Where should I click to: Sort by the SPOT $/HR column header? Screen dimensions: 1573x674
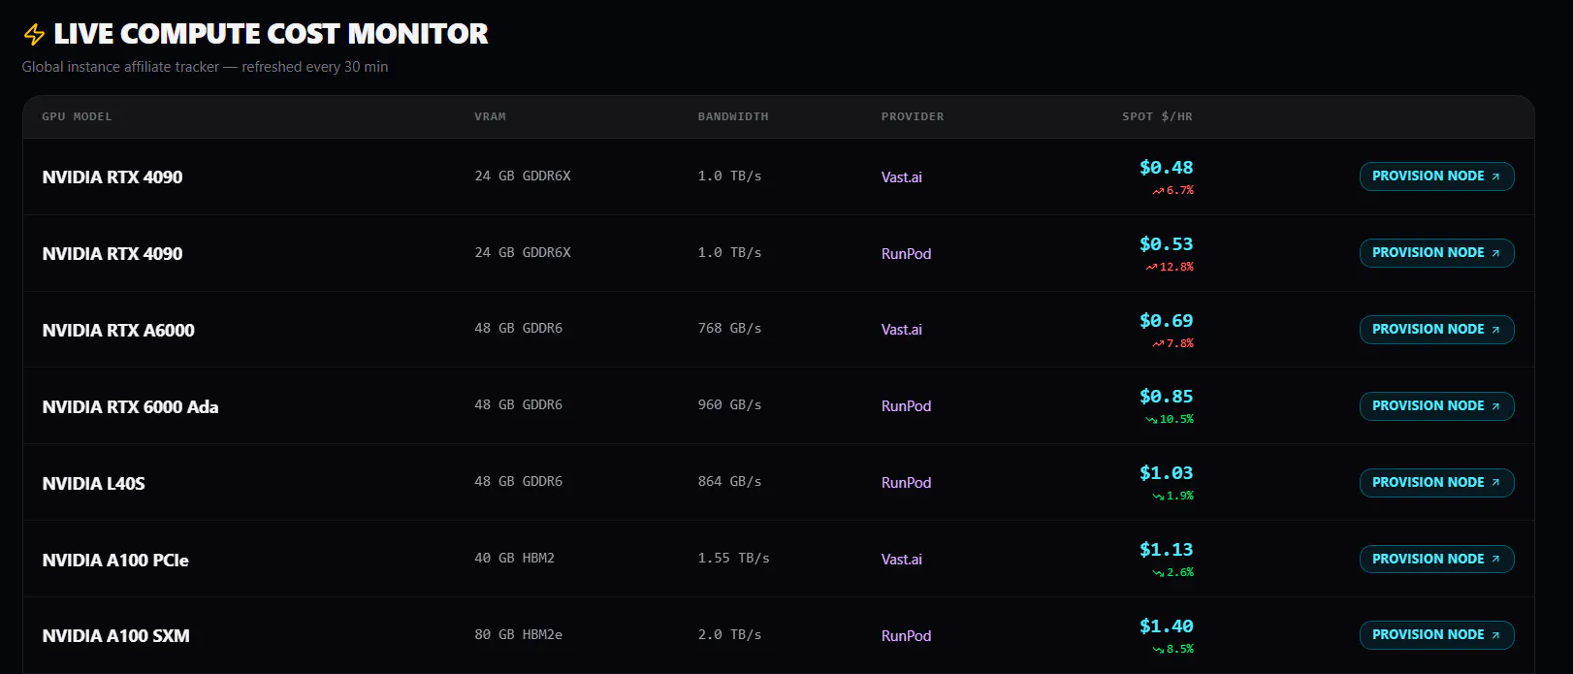pos(1157,116)
